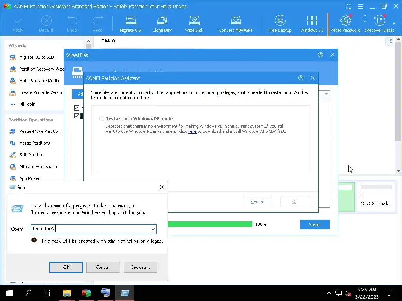Open taskbar Search

28,293
